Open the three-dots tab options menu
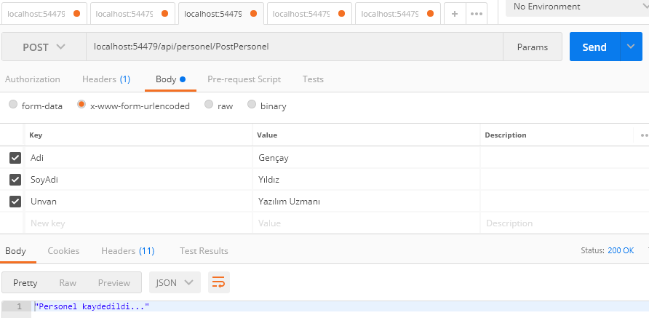The width and height of the screenshot is (649, 318). pyautogui.click(x=476, y=13)
